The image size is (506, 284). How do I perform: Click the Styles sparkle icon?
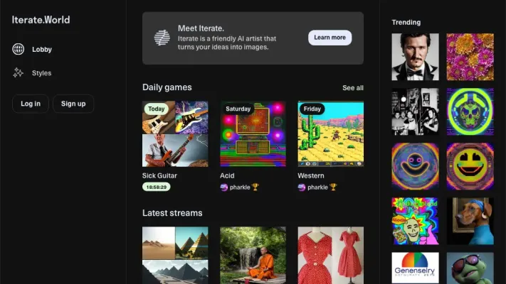point(19,73)
